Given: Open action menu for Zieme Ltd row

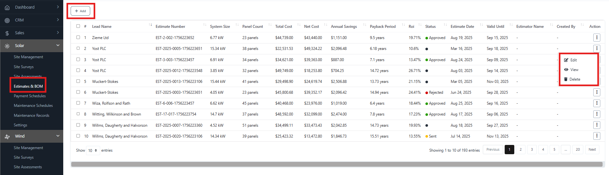Looking at the screenshot, I should click(x=596, y=38).
